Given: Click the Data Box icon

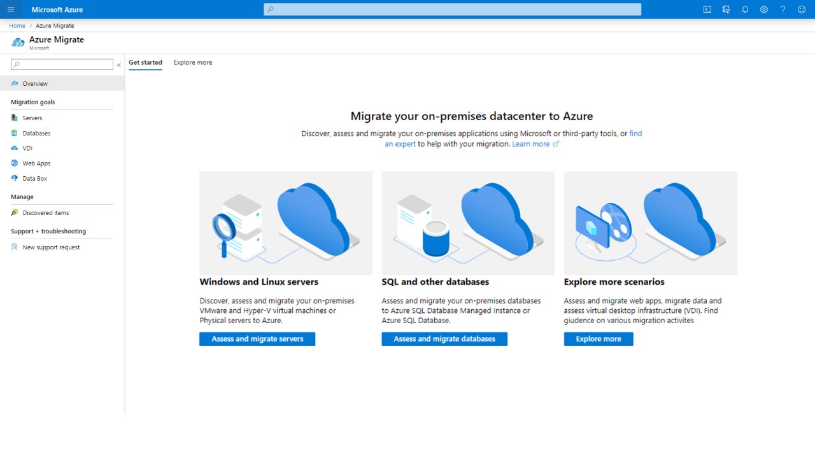Looking at the screenshot, I should (15, 179).
